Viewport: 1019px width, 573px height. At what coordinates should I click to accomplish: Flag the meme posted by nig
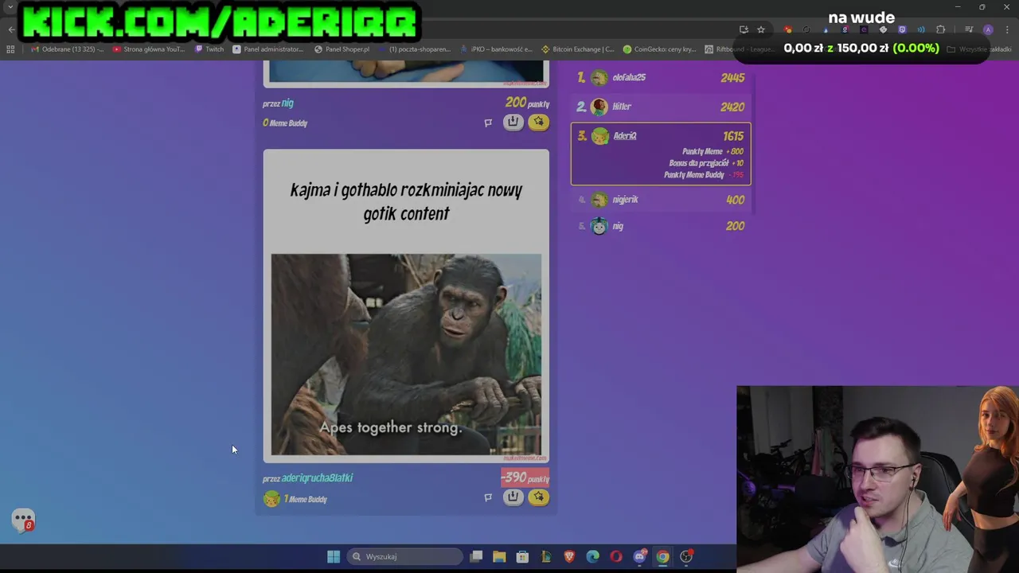(488, 123)
